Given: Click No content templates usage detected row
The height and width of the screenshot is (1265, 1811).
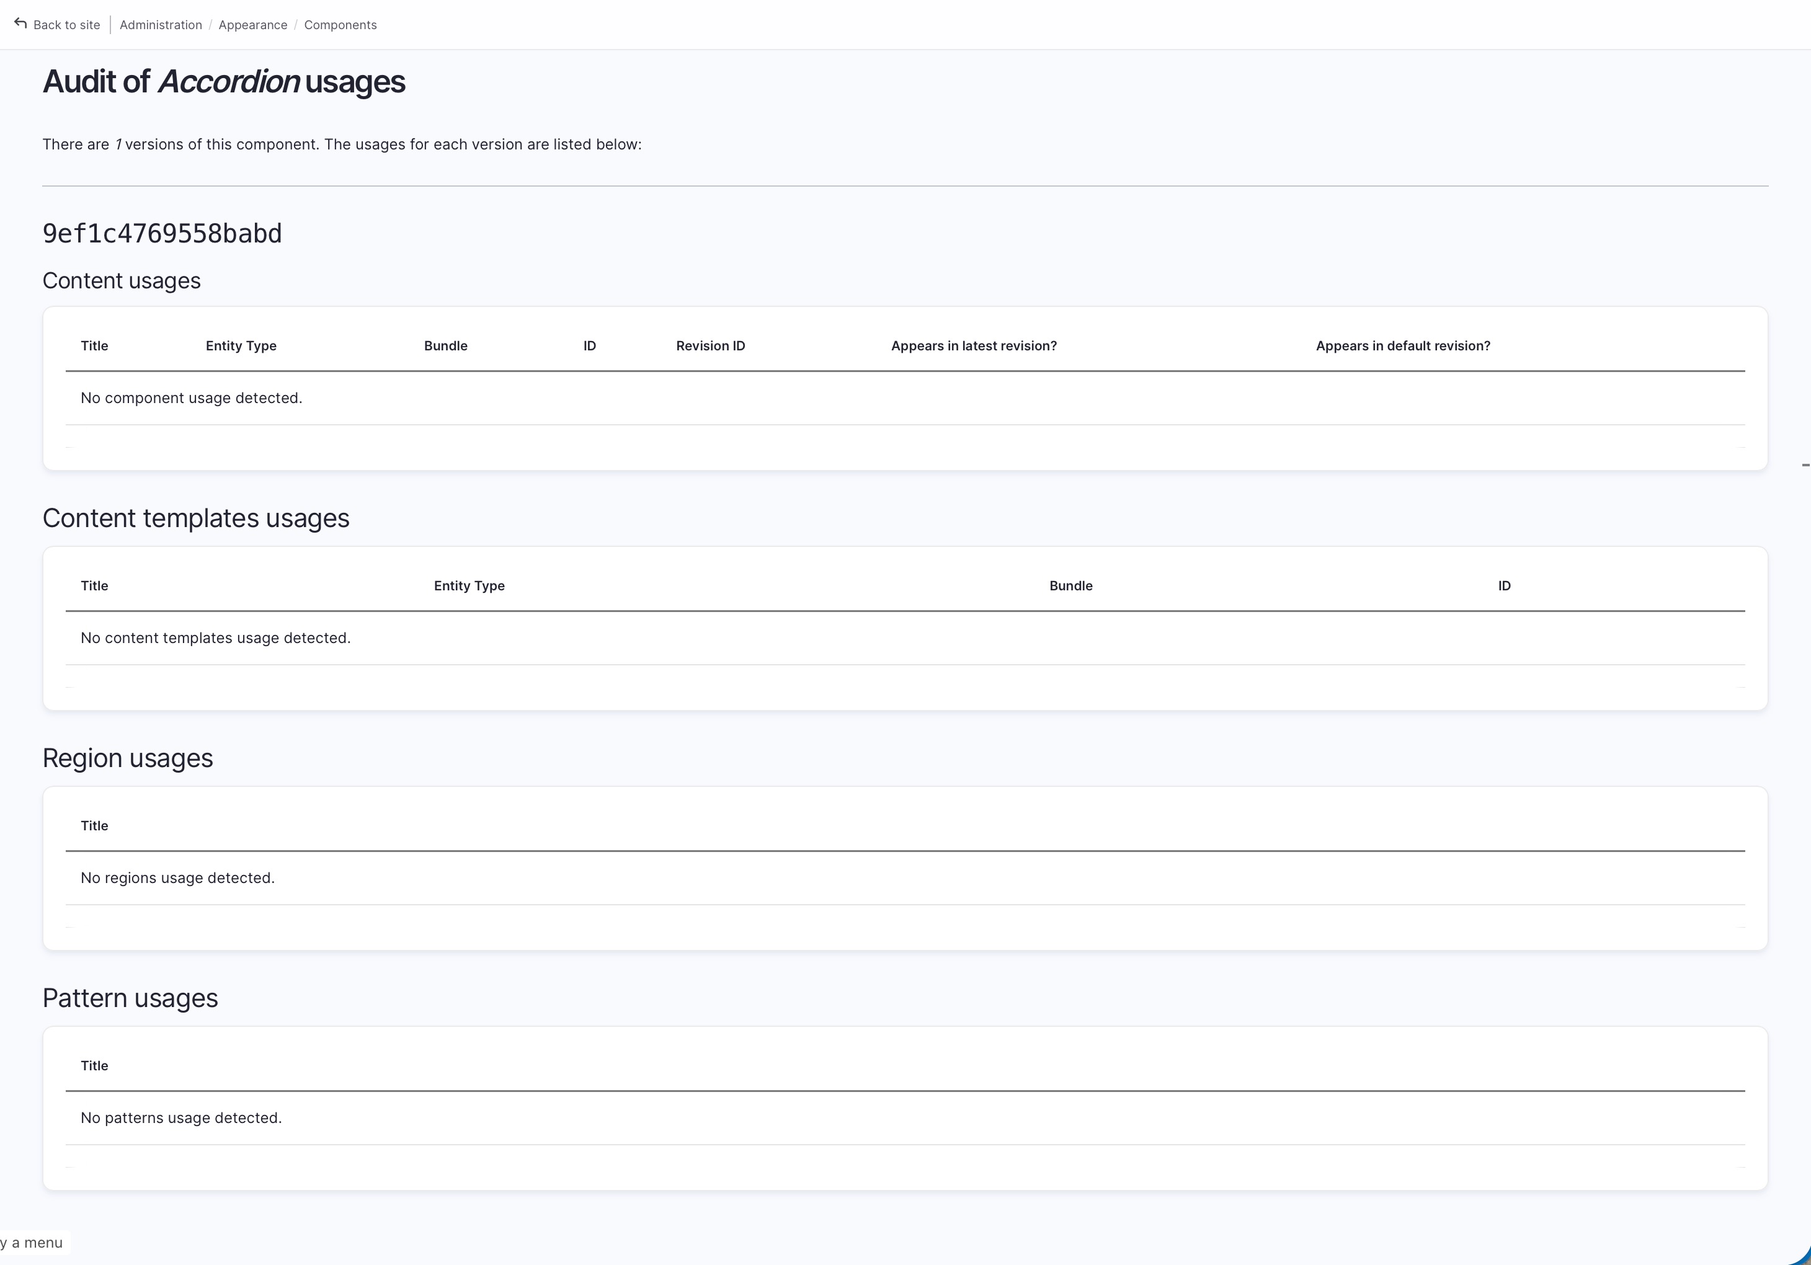Looking at the screenshot, I should [x=905, y=638].
